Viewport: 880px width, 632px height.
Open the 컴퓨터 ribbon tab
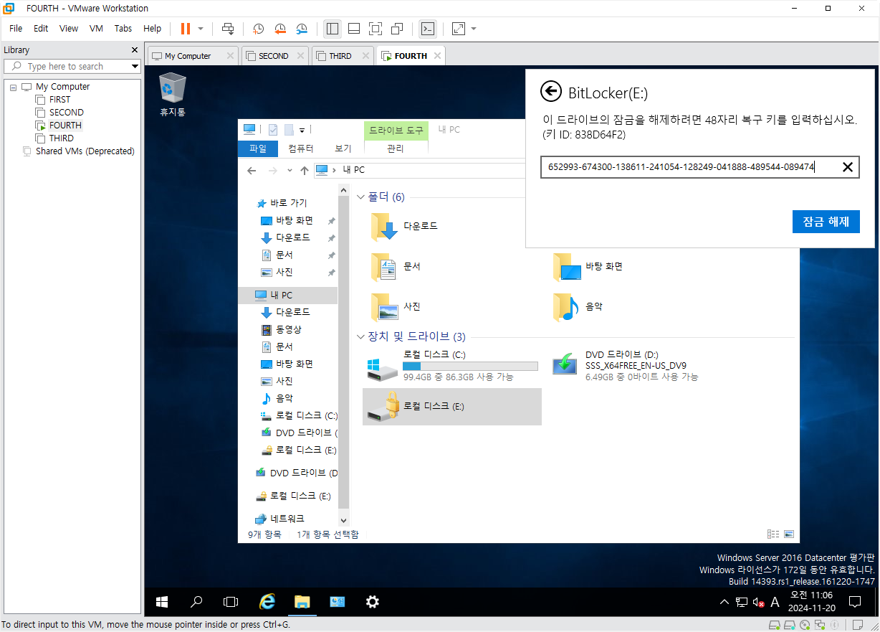tap(300, 148)
